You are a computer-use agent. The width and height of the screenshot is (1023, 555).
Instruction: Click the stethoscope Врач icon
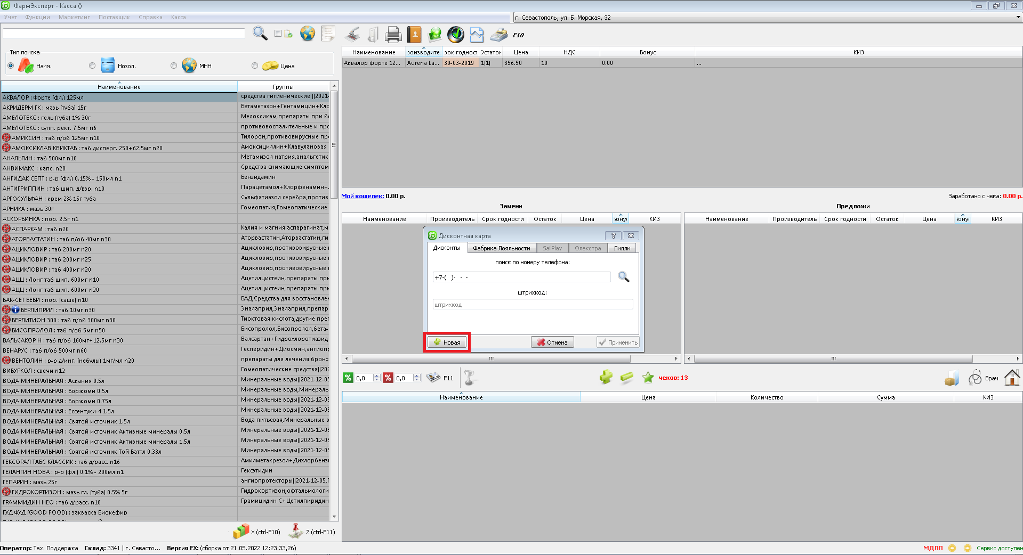975,378
